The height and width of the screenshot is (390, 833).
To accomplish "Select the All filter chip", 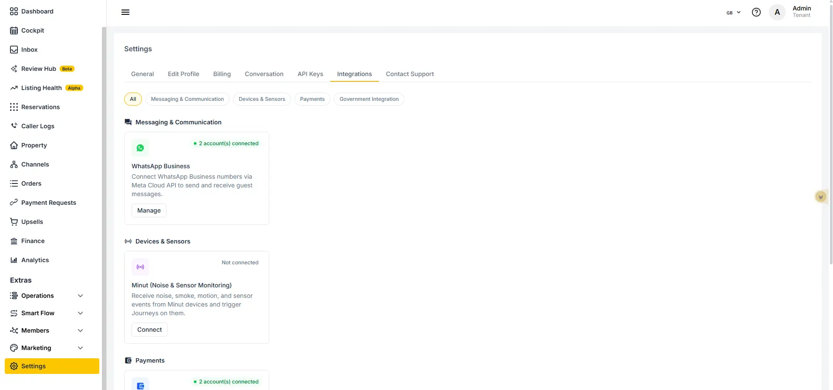I will click(133, 99).
